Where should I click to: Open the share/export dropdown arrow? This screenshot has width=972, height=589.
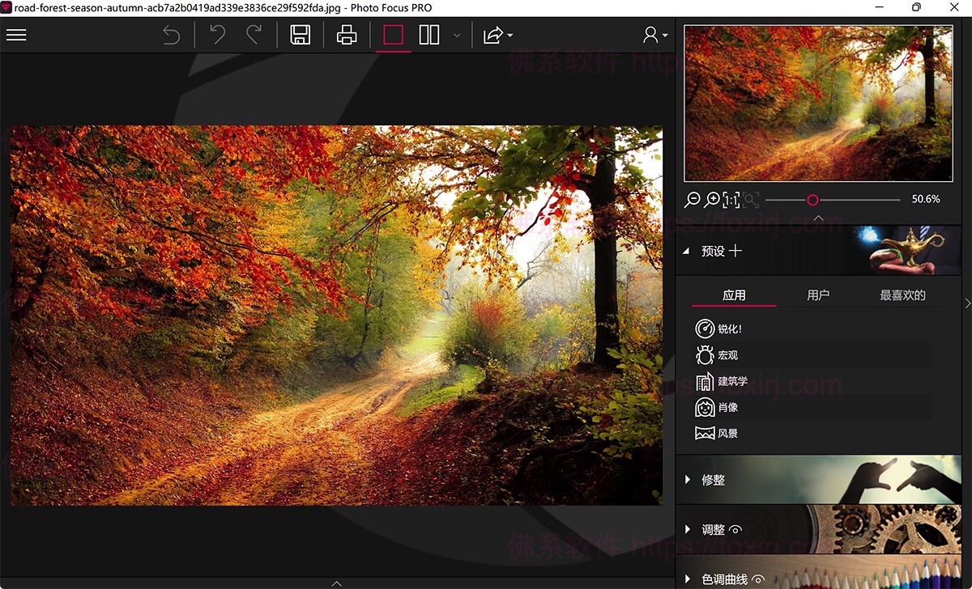(x=509, y=36)
